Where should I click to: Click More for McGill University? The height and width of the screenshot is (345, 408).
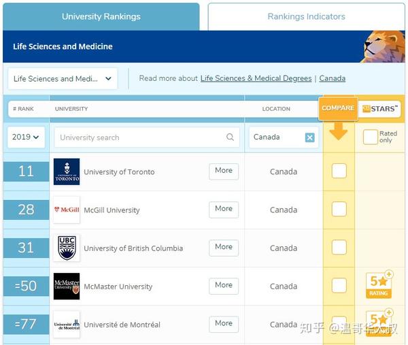(x=224, y=210)
